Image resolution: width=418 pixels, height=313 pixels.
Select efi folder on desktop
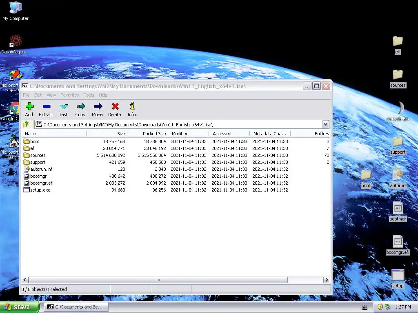click(398, 45)
